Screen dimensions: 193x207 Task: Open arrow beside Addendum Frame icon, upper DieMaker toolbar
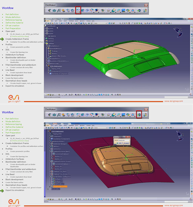click(80, 12)
